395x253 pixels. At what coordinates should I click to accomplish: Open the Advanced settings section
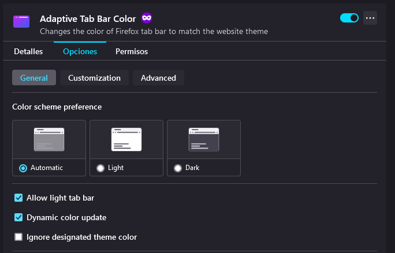point(158,78)
